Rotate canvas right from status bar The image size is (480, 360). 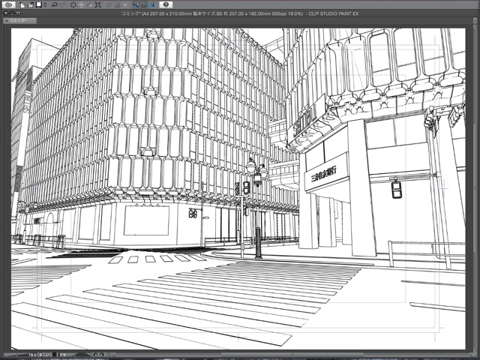click(x=102, y=355)
